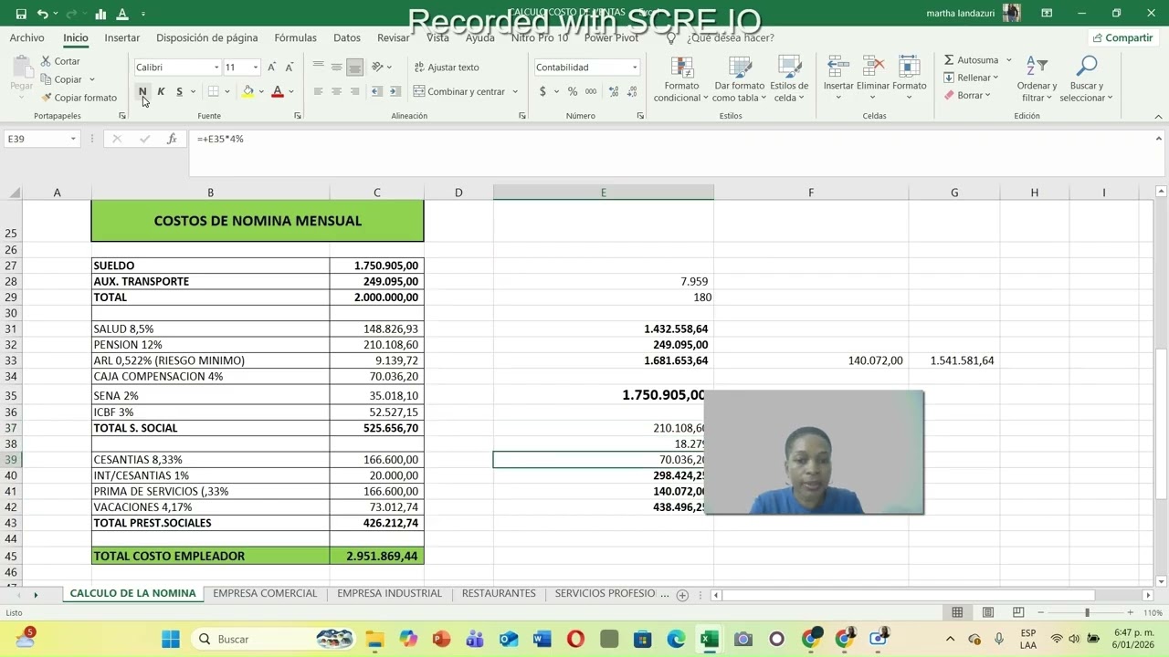Open Buscar y seleccionar menu
This screenshot has width=1169, height=657.
click(x=1087, y=78)
